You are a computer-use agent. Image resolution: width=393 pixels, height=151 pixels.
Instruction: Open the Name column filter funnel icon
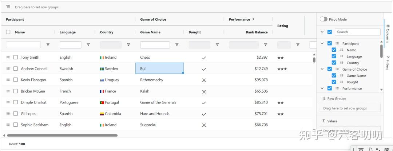pos(48,45)
